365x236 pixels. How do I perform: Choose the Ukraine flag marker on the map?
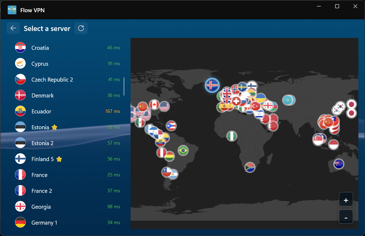(261, 98)
